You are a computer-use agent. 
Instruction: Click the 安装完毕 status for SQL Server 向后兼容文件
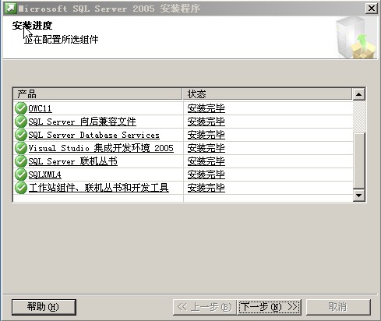[x=206, y=122]
